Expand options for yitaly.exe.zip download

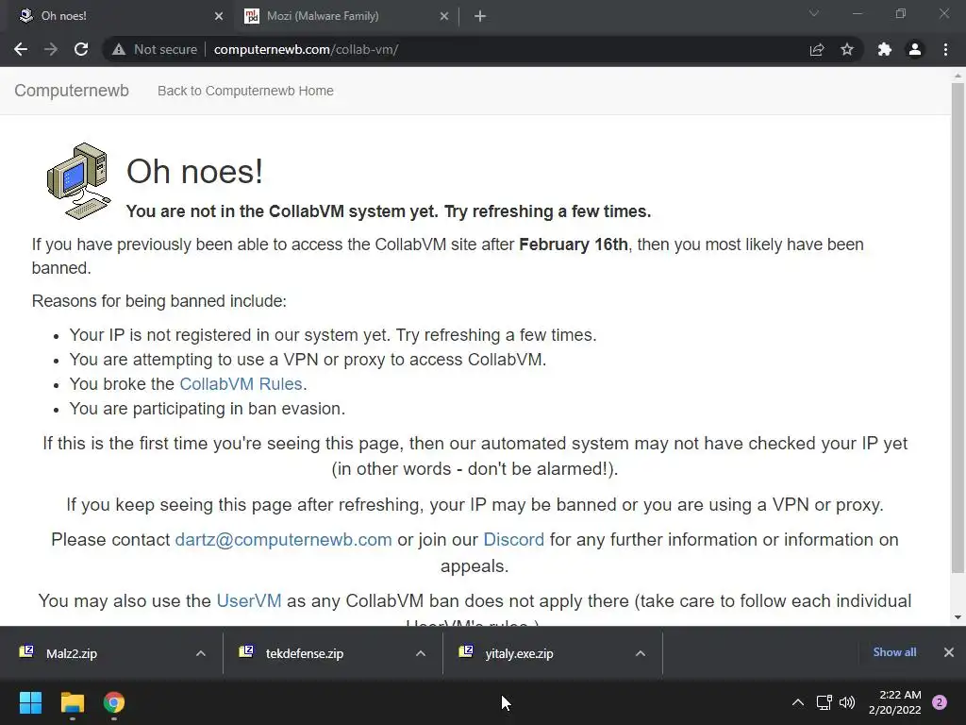(x=640, y=653)
